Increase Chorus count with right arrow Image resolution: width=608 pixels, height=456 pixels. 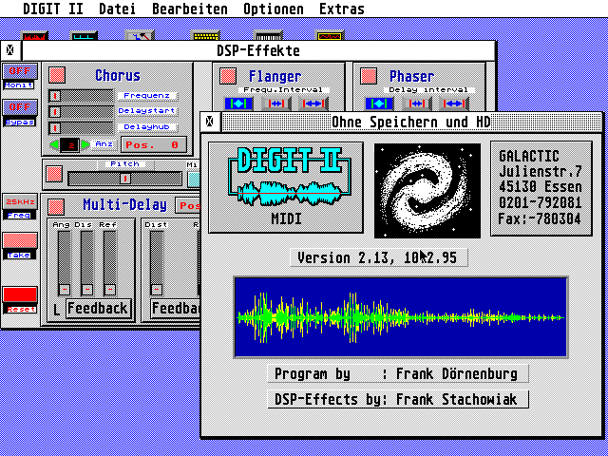click(85, 144)
